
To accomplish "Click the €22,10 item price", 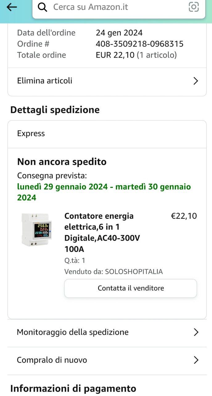I will click(184, 216).
